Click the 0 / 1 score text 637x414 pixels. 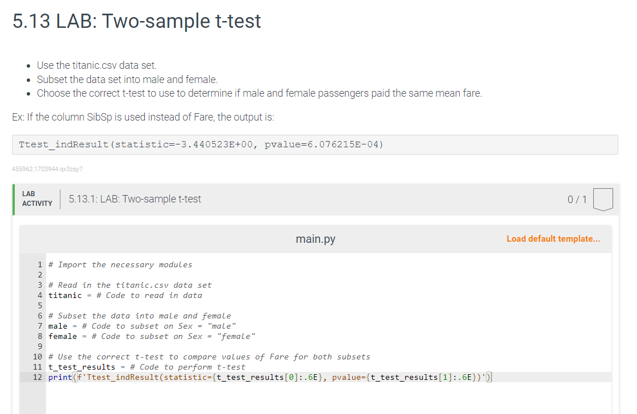click(576, 200)
